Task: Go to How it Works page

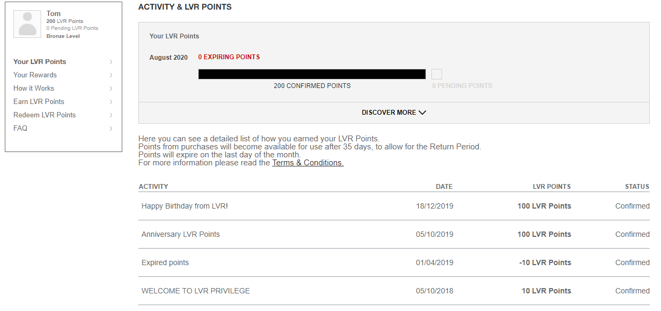Action: tap(34, 89)
